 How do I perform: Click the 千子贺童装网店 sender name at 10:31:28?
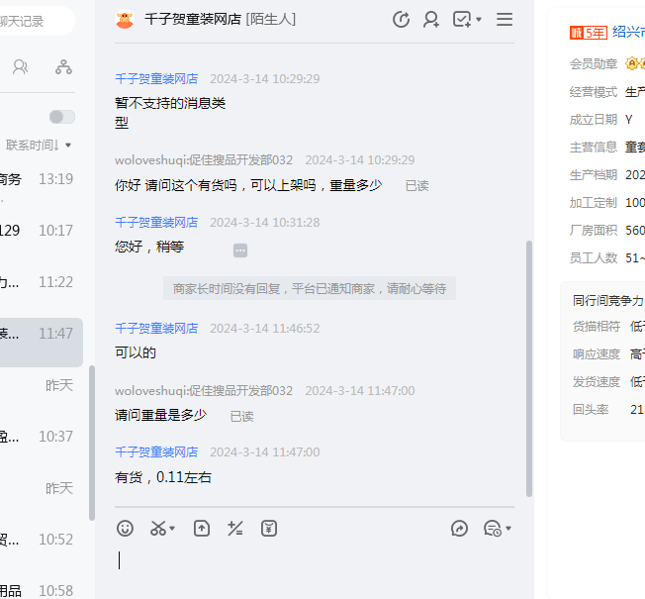pyautogui.click(x=156, y=223)
